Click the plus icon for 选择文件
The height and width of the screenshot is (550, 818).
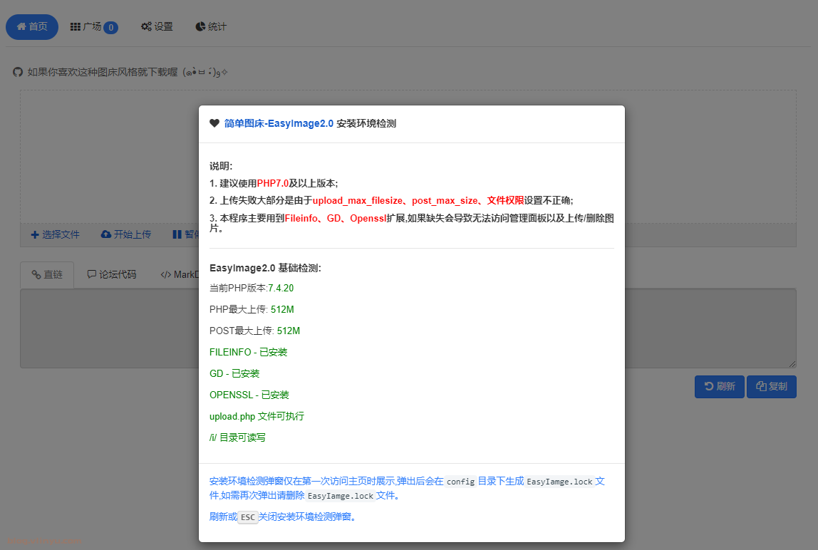(35, 234)
